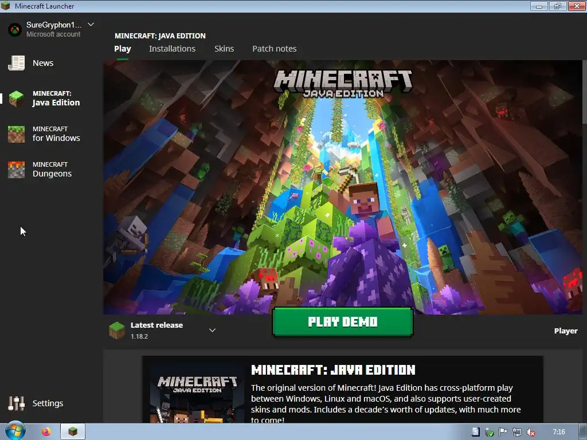
Task: Open the Skins tab
Action: [224, 49]
